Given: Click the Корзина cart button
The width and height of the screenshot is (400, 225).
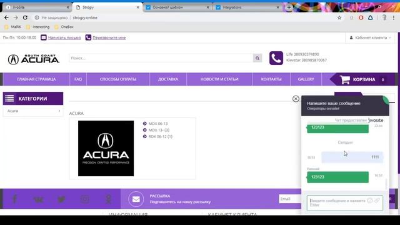Looking at the screenshot, I should (362, 79).
